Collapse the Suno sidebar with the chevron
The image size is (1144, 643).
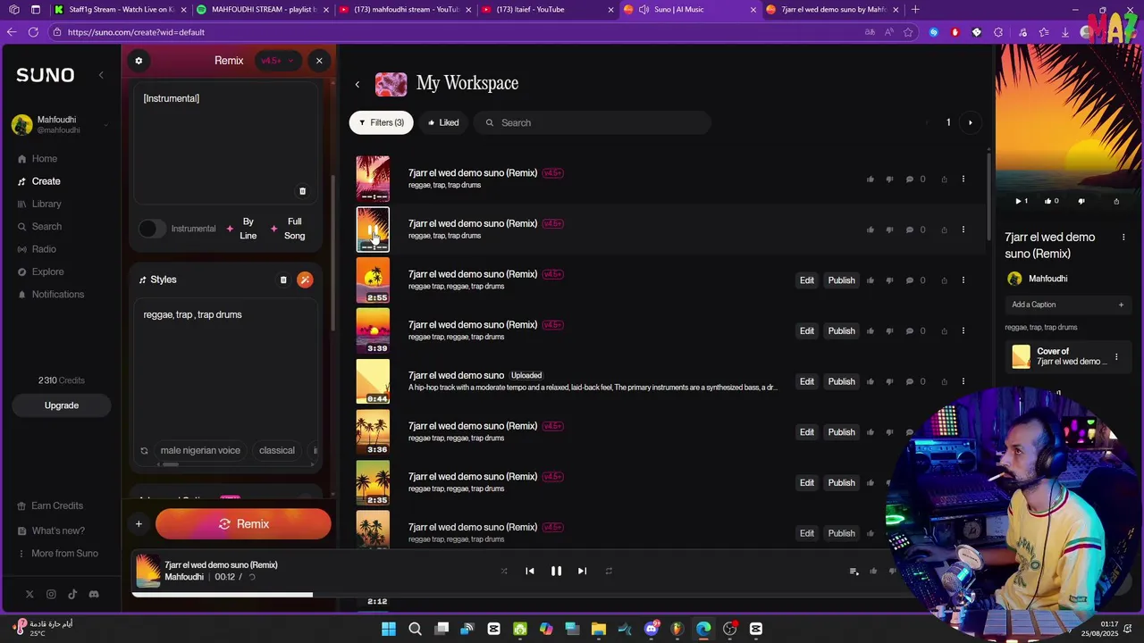pyautogui.click(x=101, y=75)
